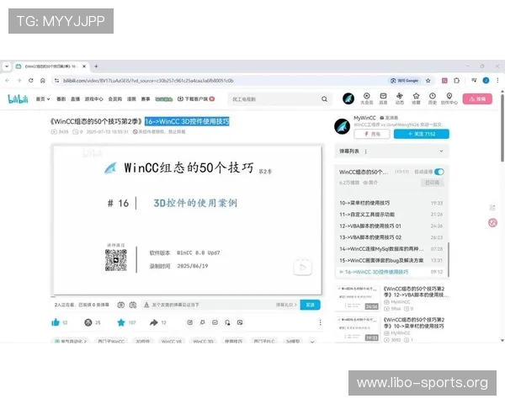
Task: Open the browser extensions puzzle icon
Action: point(456,81)
